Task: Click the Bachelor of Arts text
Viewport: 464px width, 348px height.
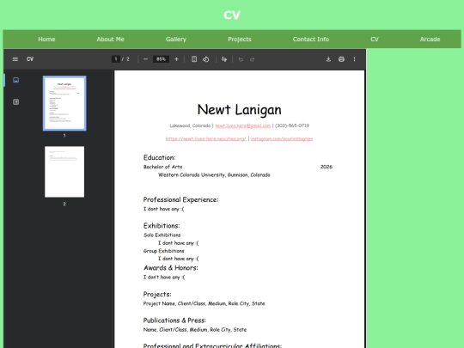Action: 162,167
